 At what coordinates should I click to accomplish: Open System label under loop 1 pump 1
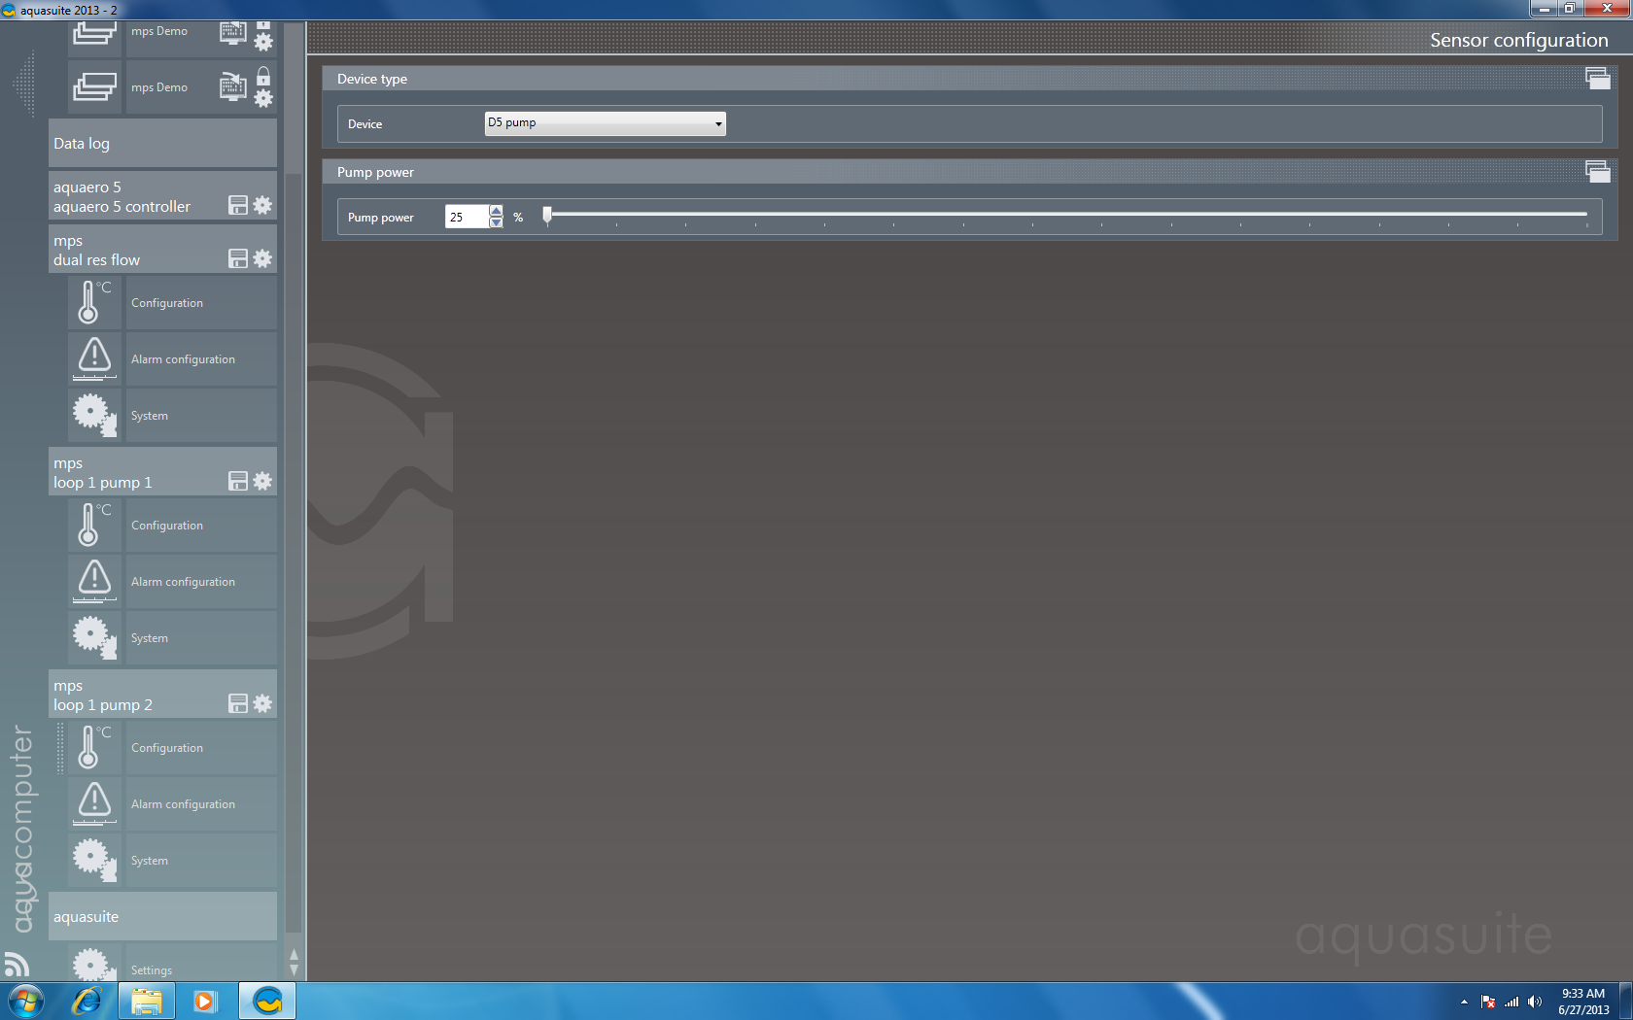150,638
